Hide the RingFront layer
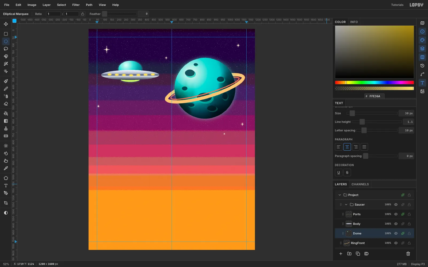This screenshot has width=428, height=267. pos(396,243)
